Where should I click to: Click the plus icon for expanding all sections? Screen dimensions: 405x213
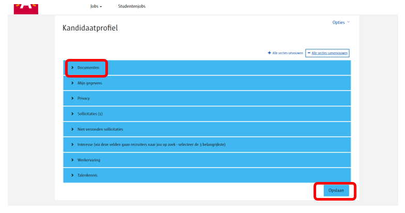pos(269,53)
